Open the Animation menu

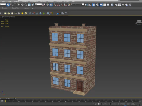(x=25, y=1)
